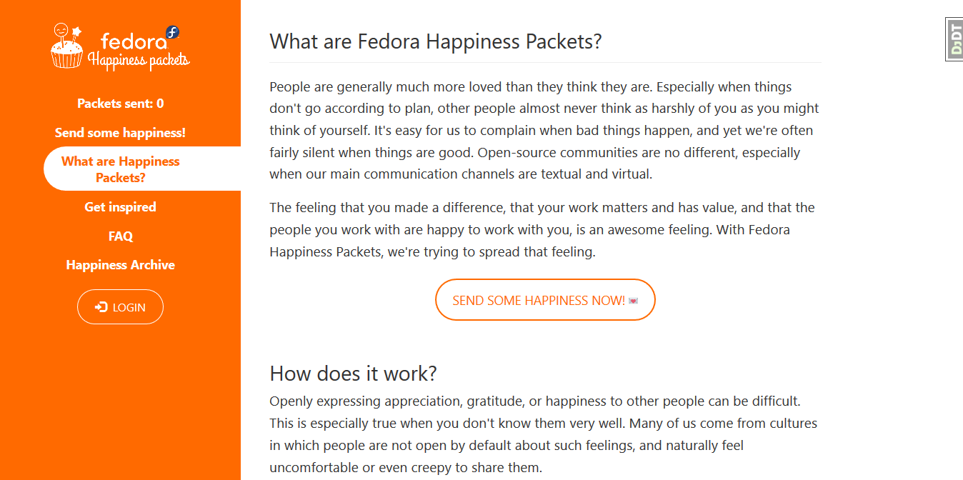Click the login arrow icon inside LOGIN
Screen dimensions: 963x480
(101, 307)
